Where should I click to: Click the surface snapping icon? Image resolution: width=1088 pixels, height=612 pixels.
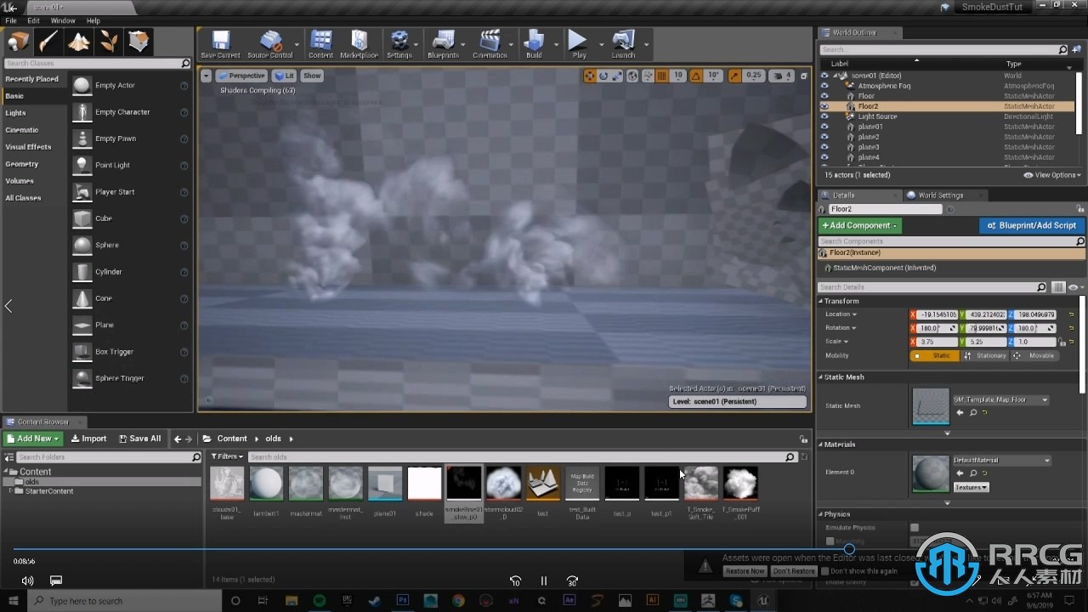click(x=648, y=76)
